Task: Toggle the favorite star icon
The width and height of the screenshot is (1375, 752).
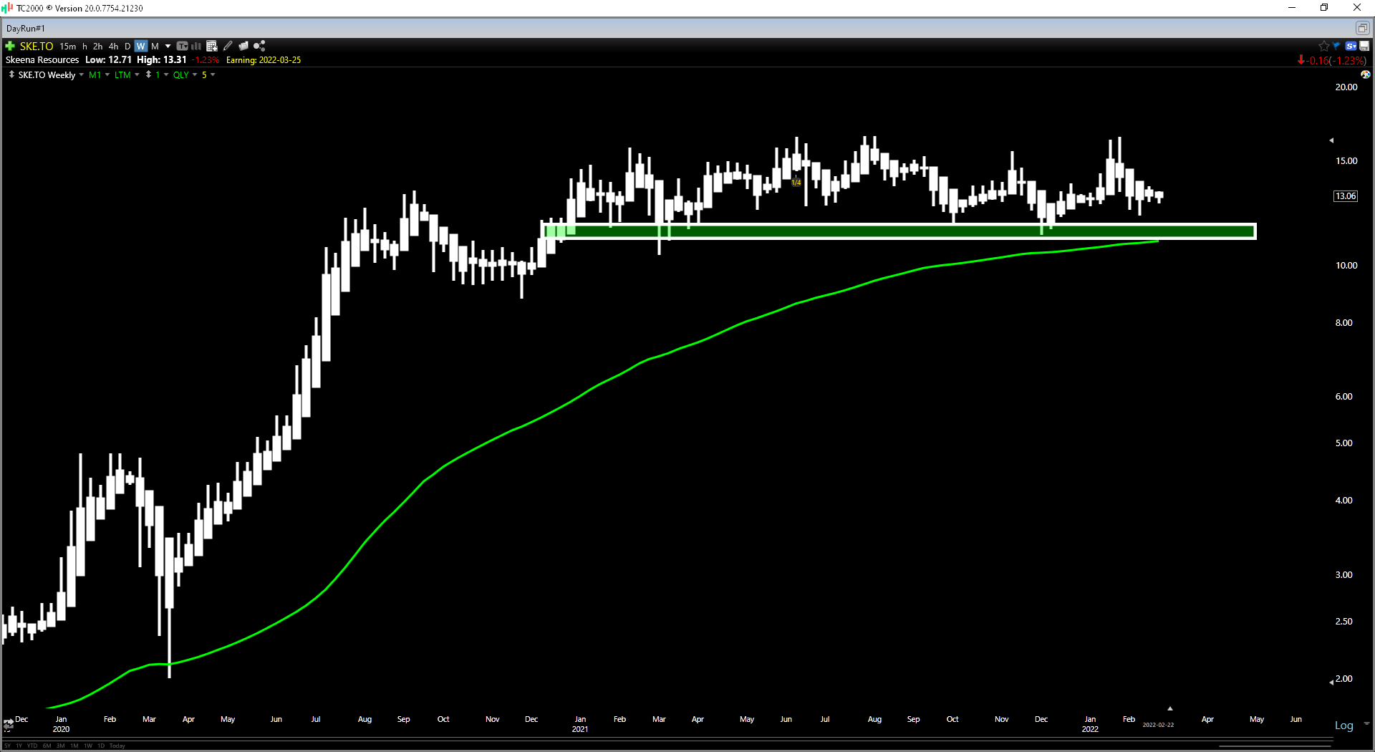Action: click(1323, 46)
